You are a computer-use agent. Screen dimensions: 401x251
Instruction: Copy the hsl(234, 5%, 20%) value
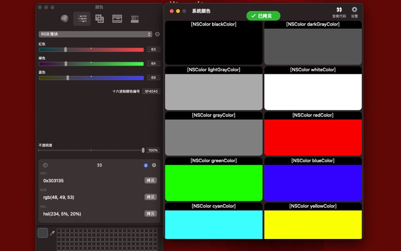(150, 214)
